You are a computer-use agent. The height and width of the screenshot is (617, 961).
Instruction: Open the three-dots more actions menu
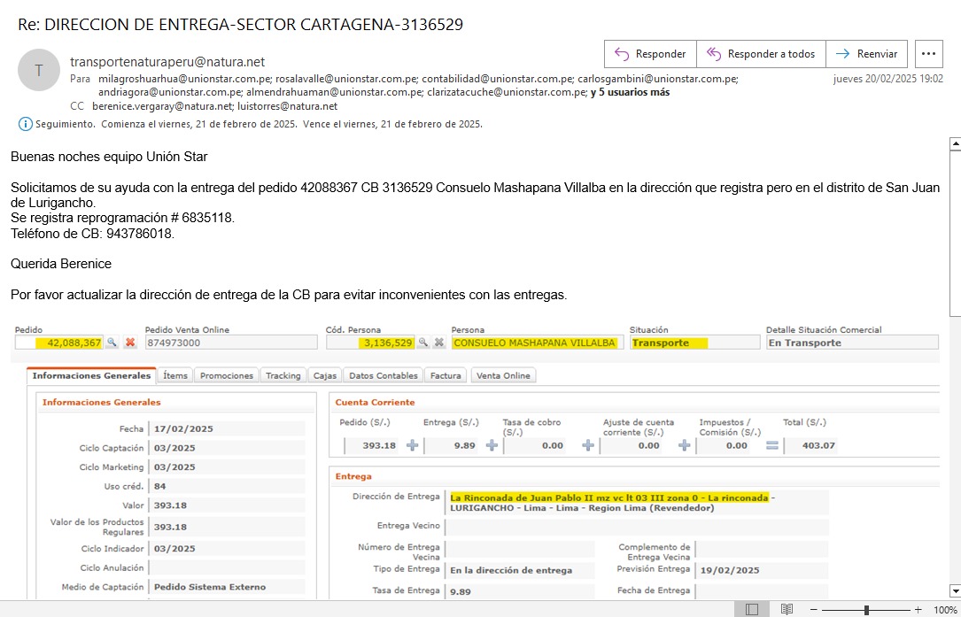point(928,54)
